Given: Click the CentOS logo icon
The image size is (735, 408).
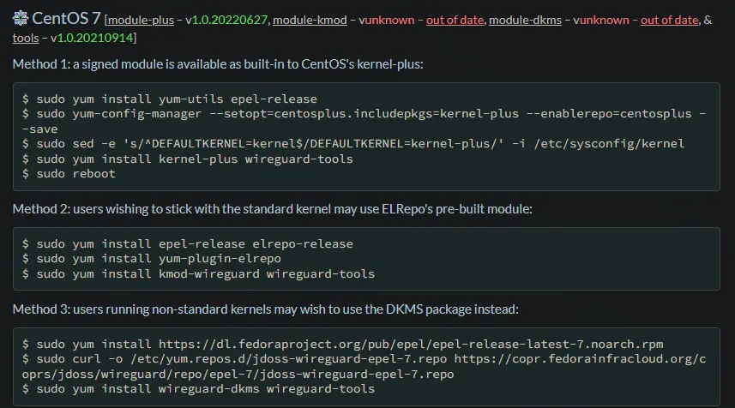Looking at the screenshot, I should coord(20,18).
